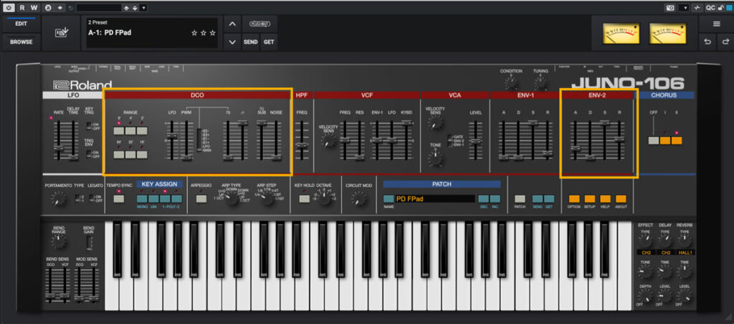The image size is (734, 324).
Task: Turn the CONDITION knob
Action: click(510, 84)
